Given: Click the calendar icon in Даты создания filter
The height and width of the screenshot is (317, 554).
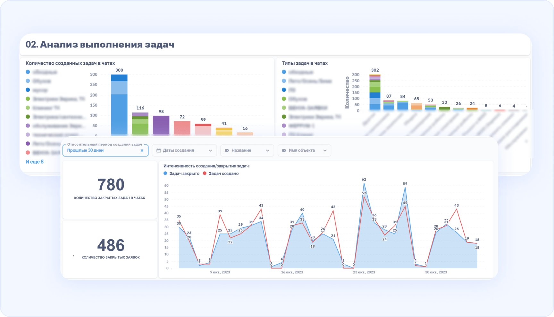Looking at the screenshot, I should click(x=159, y=150).
